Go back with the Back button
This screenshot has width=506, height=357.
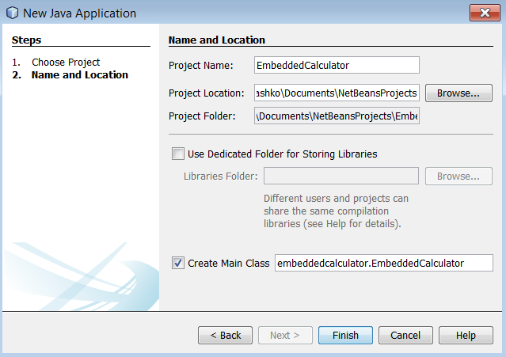click(225, 335)
